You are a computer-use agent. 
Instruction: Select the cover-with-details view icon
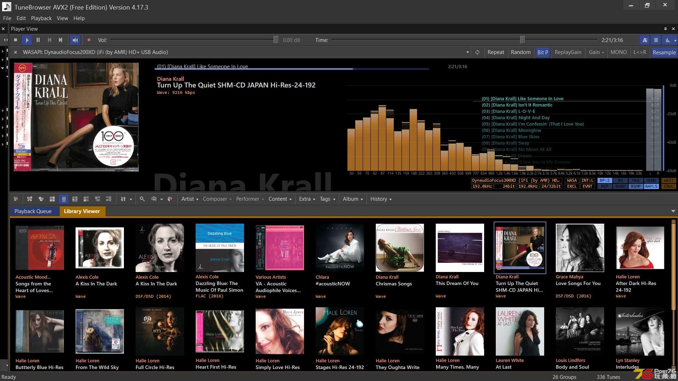[86, 199]
